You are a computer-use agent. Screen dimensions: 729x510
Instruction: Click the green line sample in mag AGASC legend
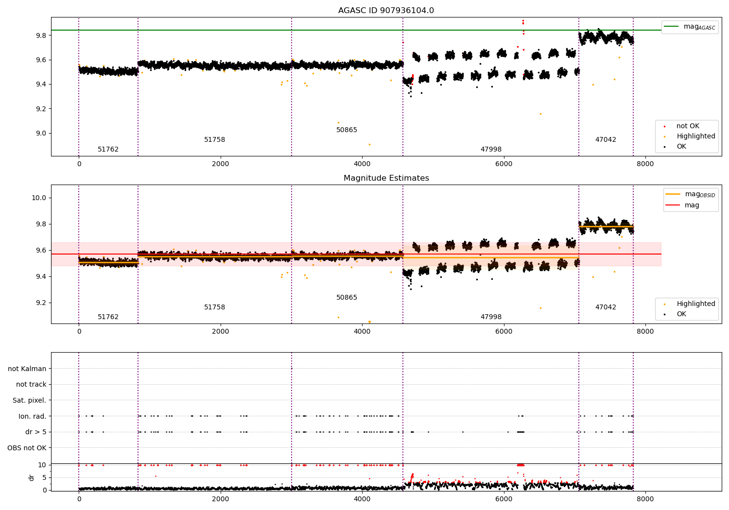pos(672,27)
